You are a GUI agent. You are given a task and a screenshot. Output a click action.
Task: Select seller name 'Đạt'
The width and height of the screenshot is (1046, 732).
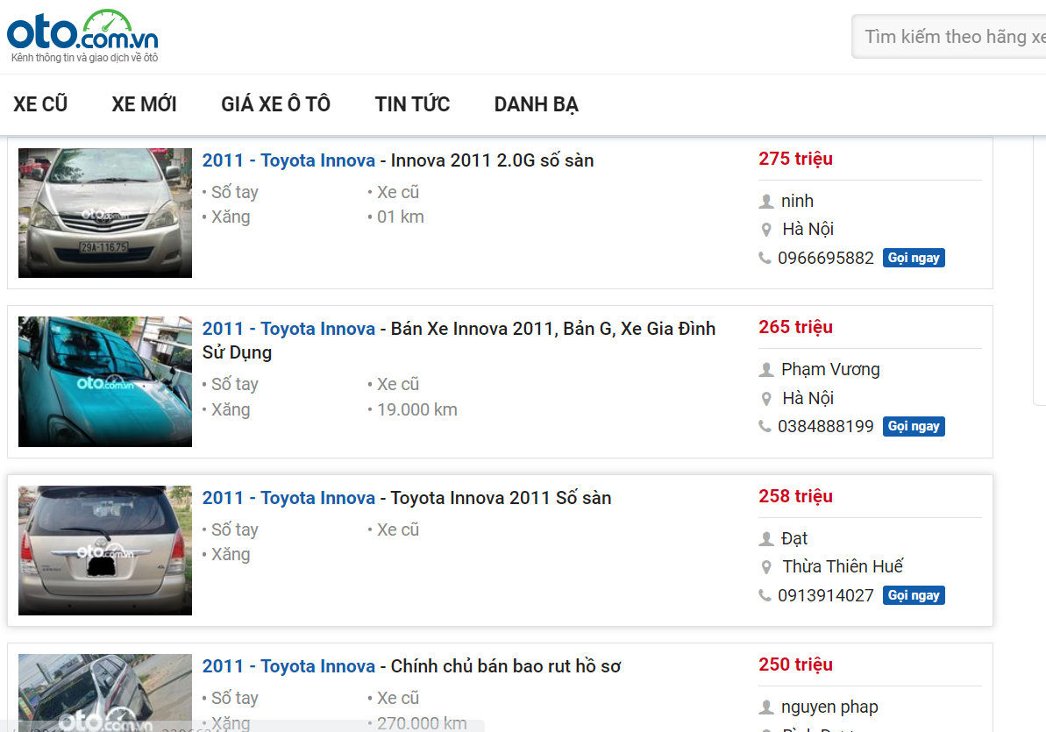point(793,538)
